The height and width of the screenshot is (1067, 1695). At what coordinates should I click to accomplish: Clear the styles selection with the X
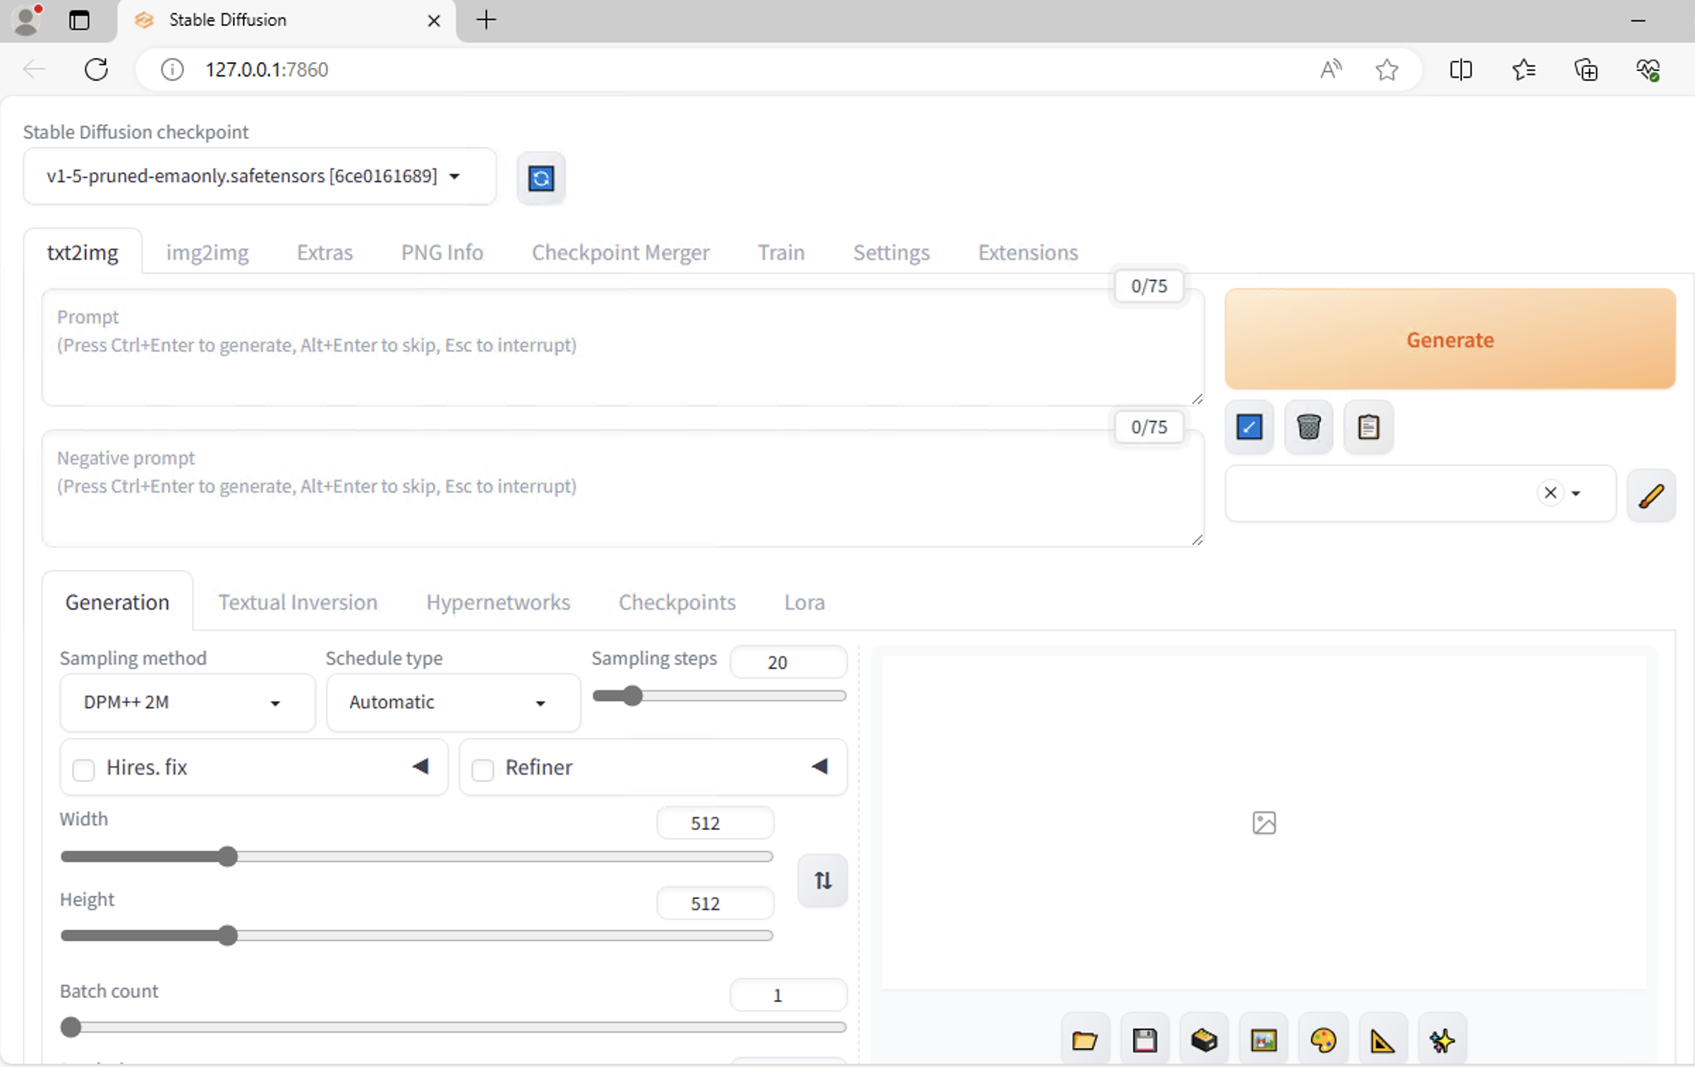pos(1550,493)
